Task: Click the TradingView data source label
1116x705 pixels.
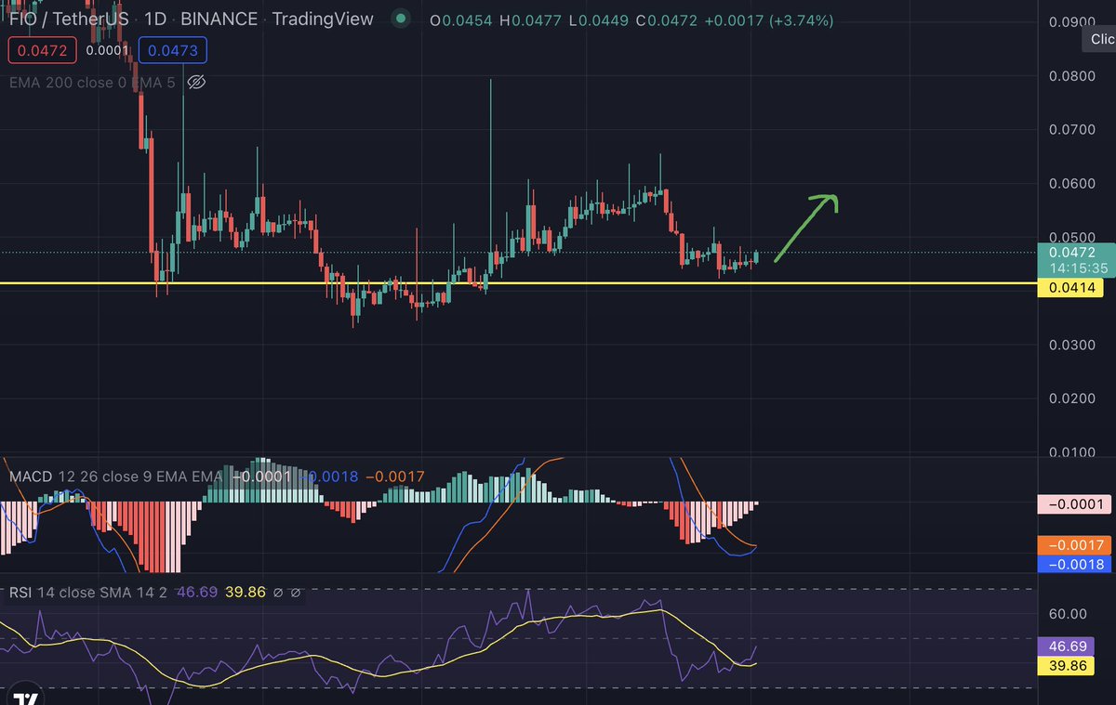Action: tap(322, 19)
